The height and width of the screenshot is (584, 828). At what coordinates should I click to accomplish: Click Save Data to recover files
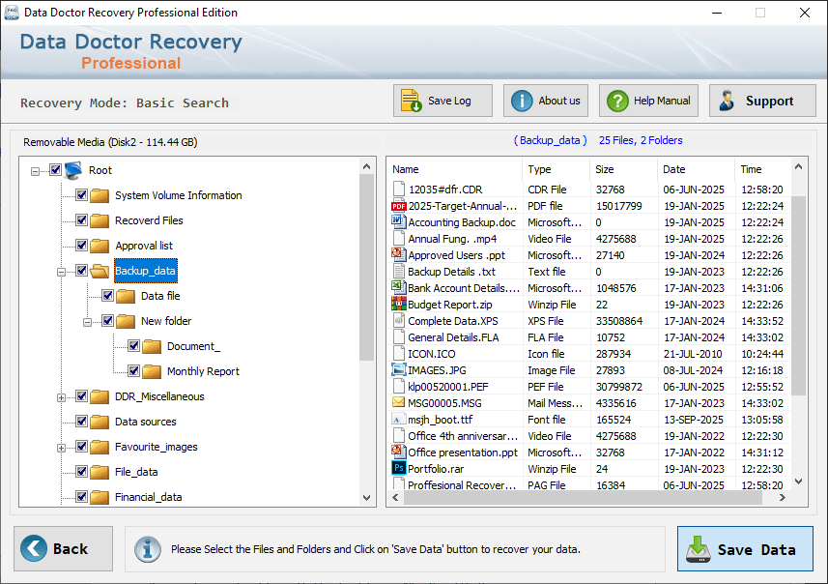745,548
